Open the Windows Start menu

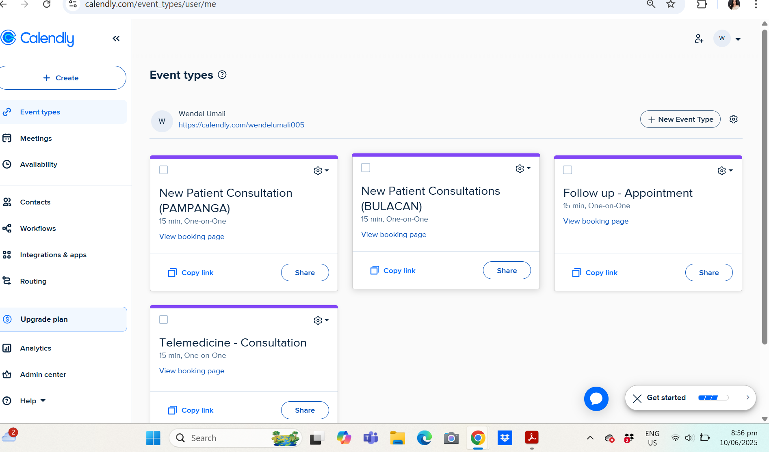pyautogui.click(x=153, y=438)
